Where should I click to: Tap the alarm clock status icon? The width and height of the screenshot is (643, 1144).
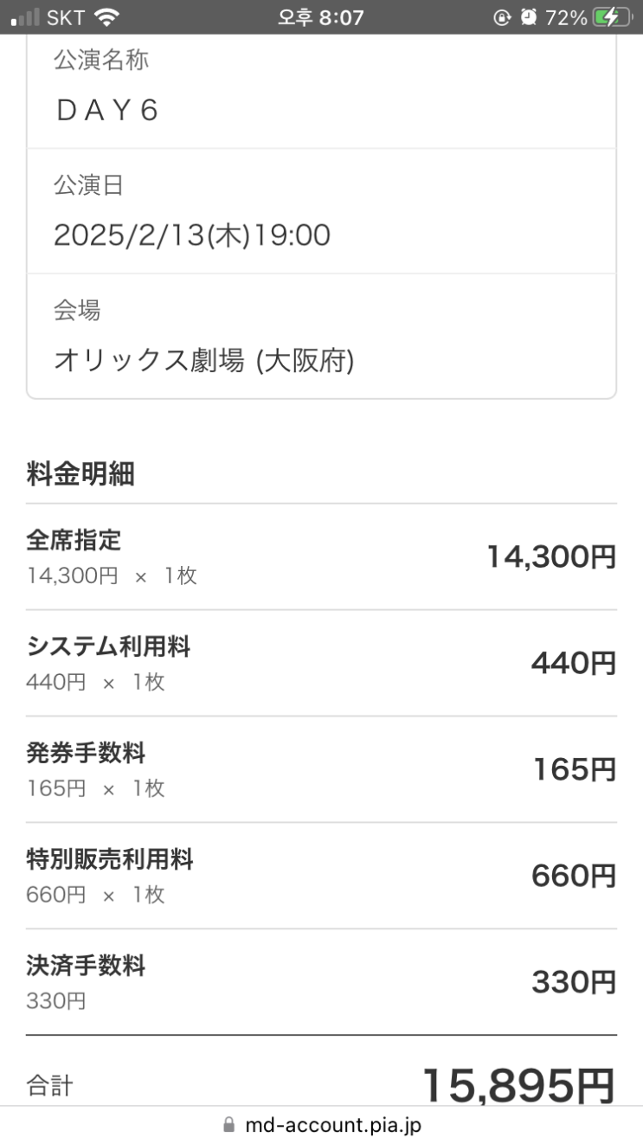[x=529, y=17]
